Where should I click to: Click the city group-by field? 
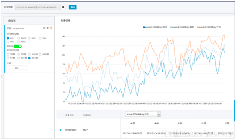coord(17,68)
